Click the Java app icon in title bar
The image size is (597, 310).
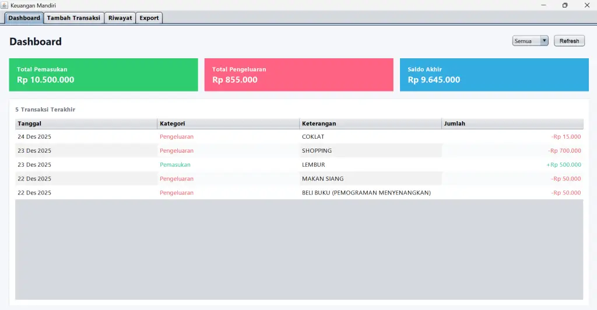click(x=5, y=5)
